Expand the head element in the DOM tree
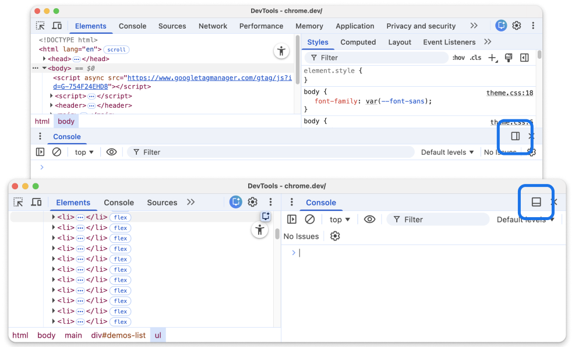Viewport: 575px width, 347px height. 44,59
